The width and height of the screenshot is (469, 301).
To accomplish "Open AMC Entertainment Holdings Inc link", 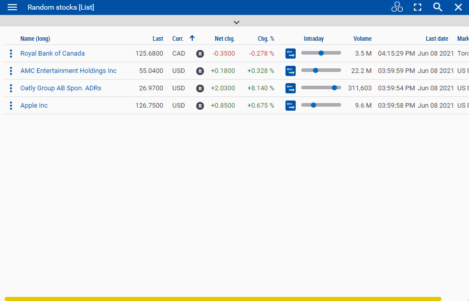I will coord(68,70).
